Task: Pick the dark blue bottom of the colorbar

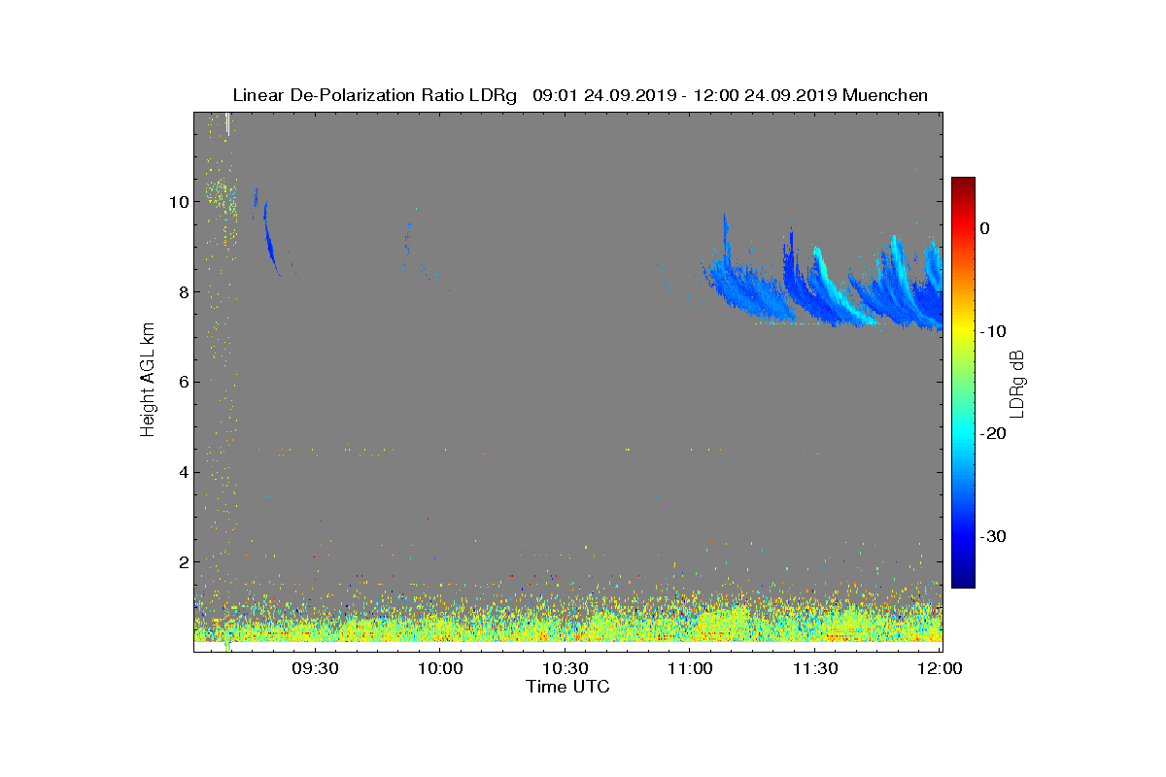Action: click(963, 581)
